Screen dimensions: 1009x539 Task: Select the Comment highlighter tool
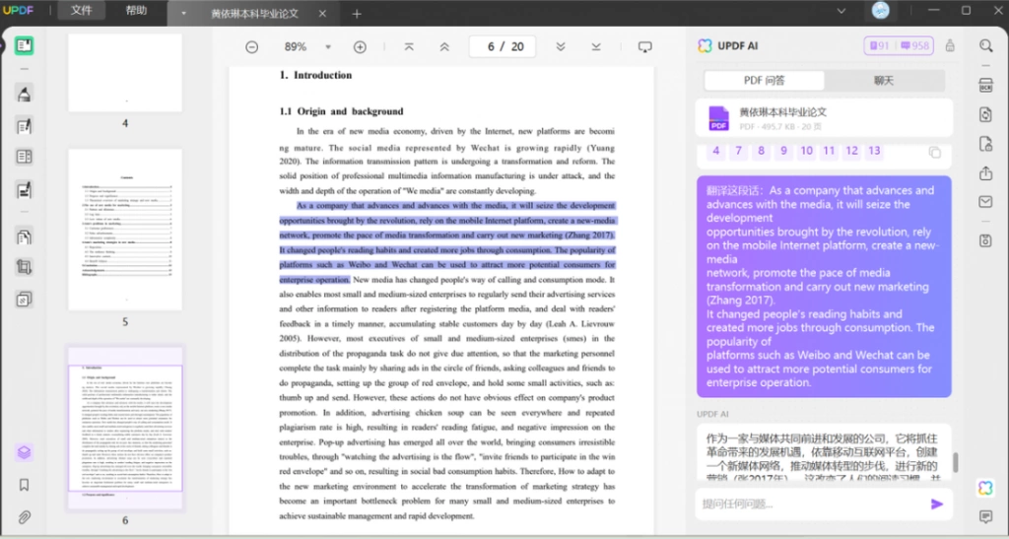(24, 94)
